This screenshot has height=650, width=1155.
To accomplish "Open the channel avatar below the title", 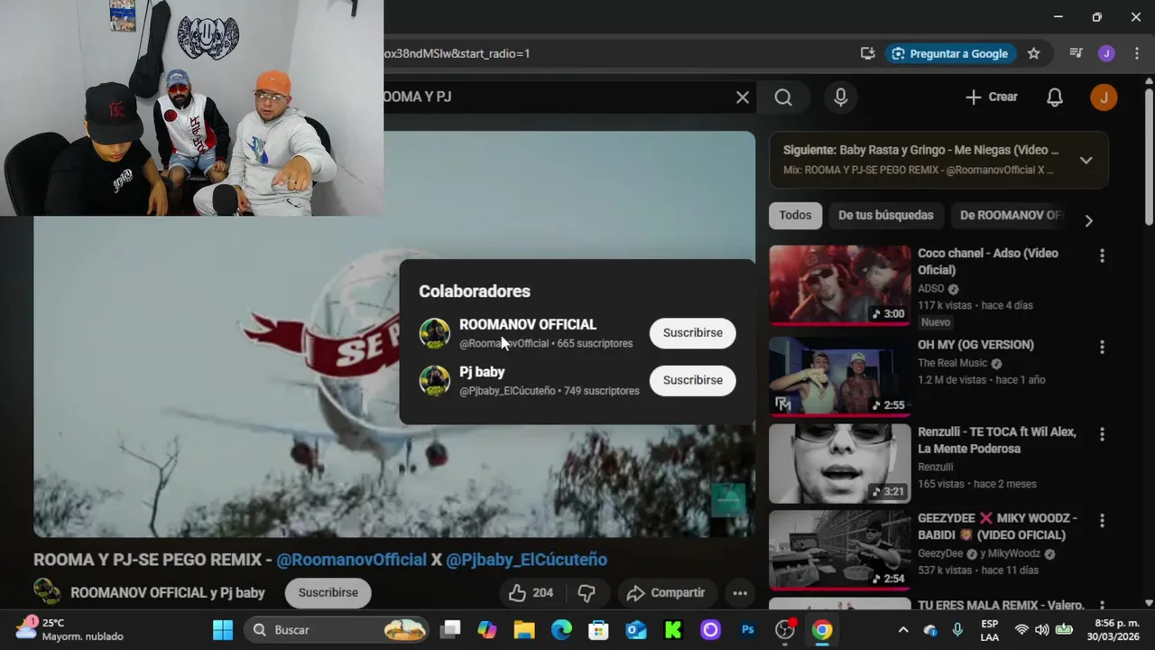I will click(x=48, y=592).
